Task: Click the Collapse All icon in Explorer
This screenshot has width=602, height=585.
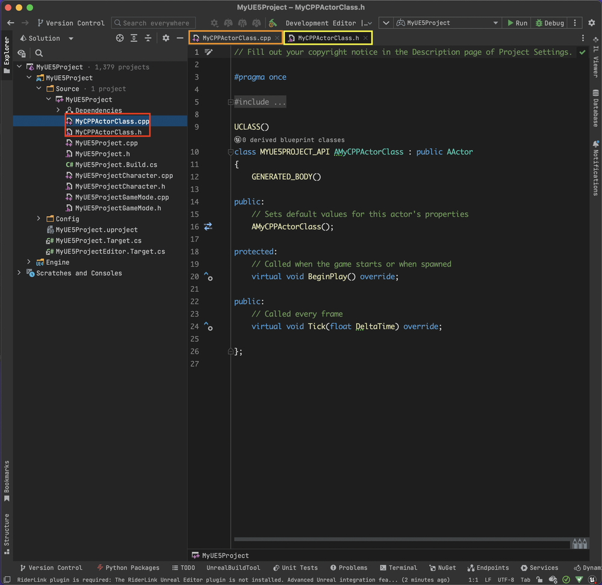Action: (148, 38)
